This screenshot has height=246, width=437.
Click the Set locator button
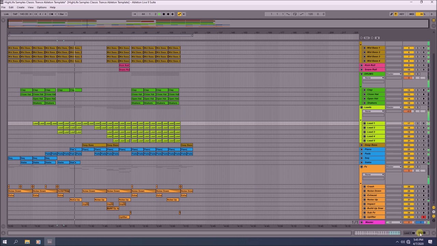coord(367,38)
